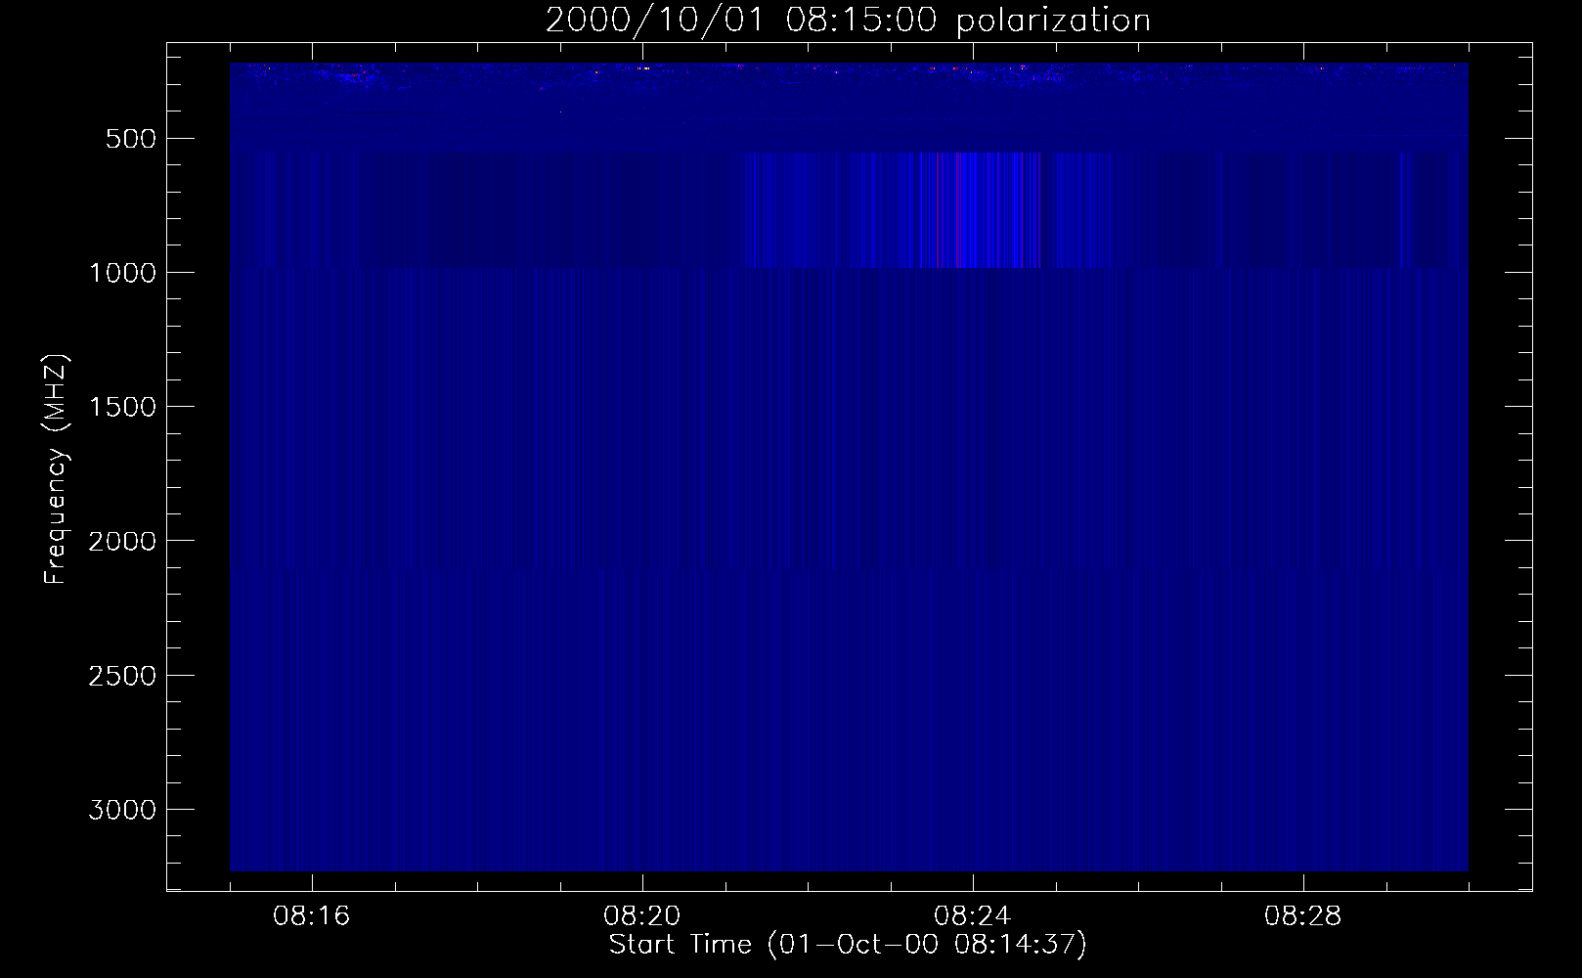Viewport: 1582px width, 978px height.
Task: Click the 08:20 time tick label
Action: tap(642, 916)
